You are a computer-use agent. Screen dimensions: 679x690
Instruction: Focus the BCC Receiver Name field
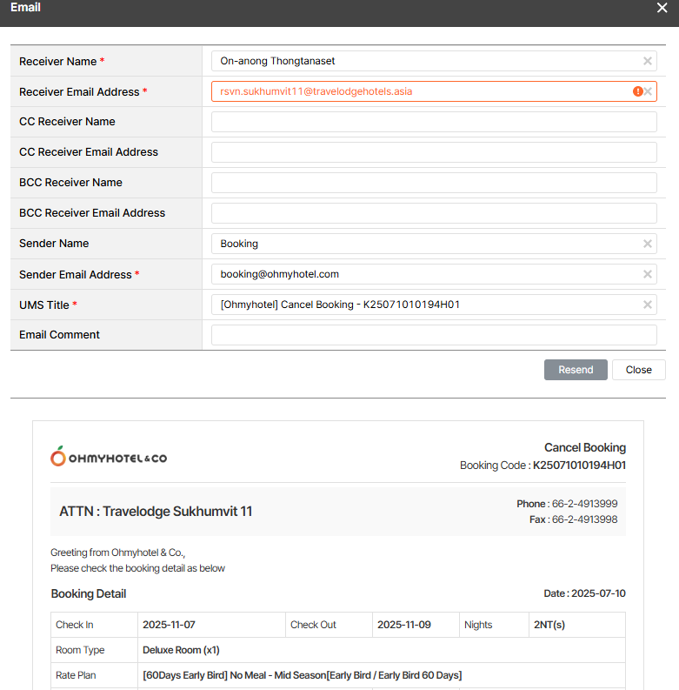click(x=434, y=183)
